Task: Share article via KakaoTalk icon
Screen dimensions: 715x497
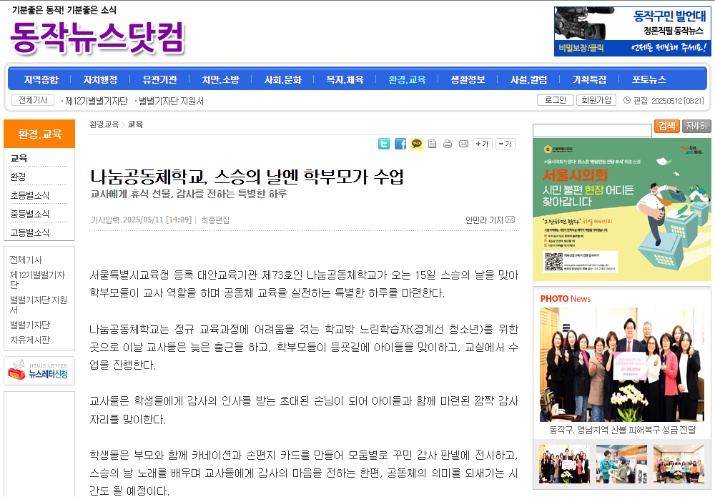Action: pyautogui.click(x=417, y=144)
